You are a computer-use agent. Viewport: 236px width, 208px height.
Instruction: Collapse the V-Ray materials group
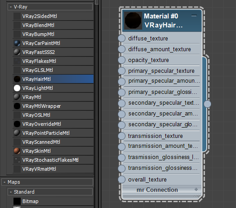(x=11, y=7)
